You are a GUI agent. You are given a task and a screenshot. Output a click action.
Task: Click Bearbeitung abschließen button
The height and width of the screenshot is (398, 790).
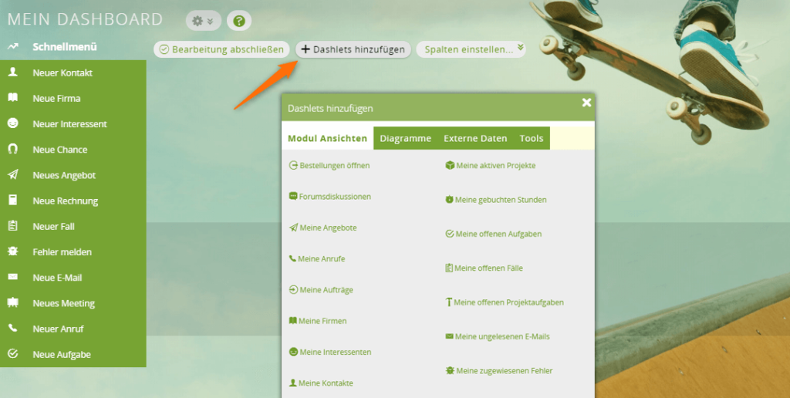[x=221, y=49]
